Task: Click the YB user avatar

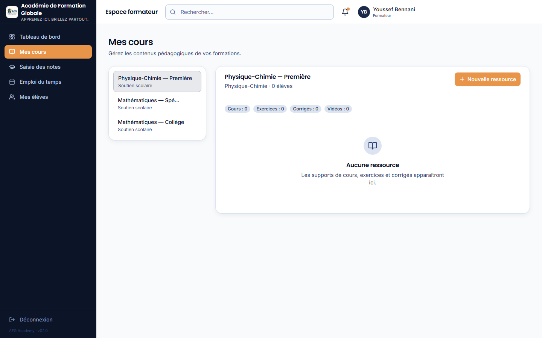Action: pos(364,12)
